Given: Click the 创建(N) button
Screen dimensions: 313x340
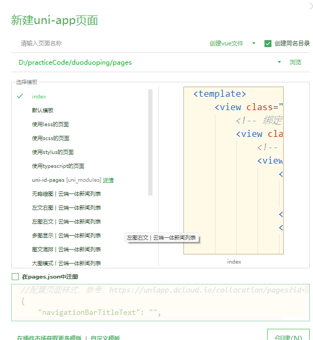Looking at the screenshot, I should (288, 336).
